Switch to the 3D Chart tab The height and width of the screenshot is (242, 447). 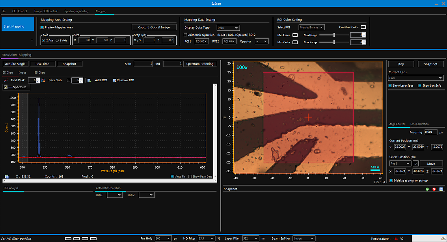coord(40,73)
